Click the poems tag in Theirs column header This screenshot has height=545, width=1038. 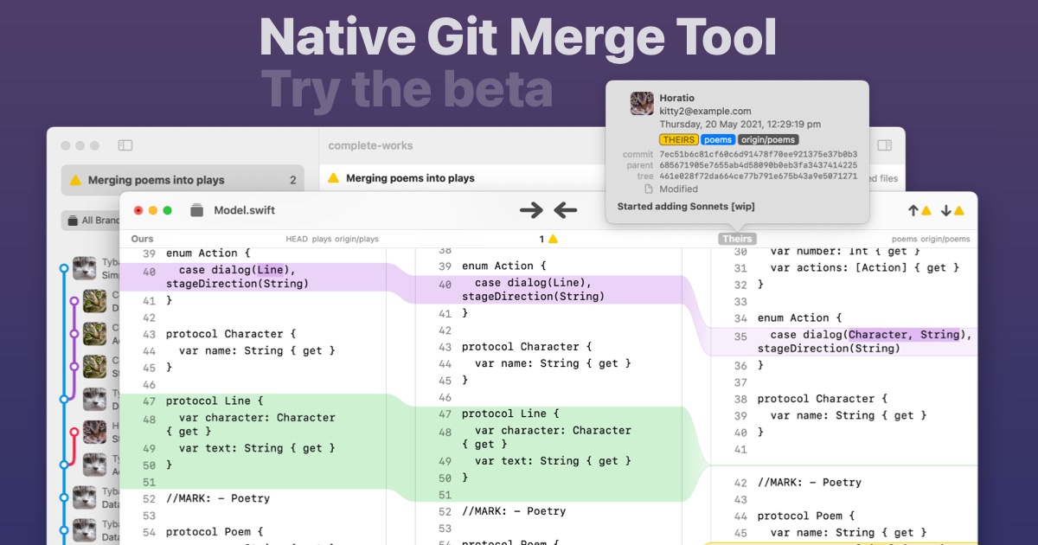pyautogui.click(x=905, y=239)
